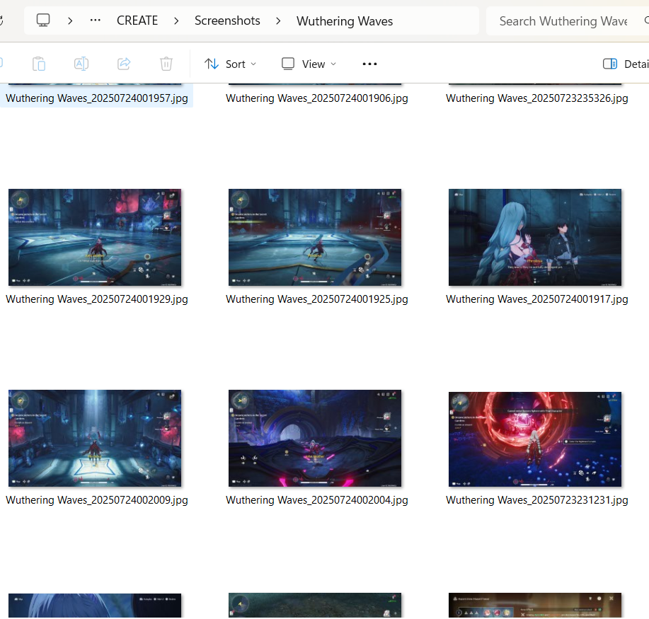Viewport: 649px width, 619px height.
Task: Click file name Wuthering Waves_20250724001925.jpg
Action: pos(316,299)
